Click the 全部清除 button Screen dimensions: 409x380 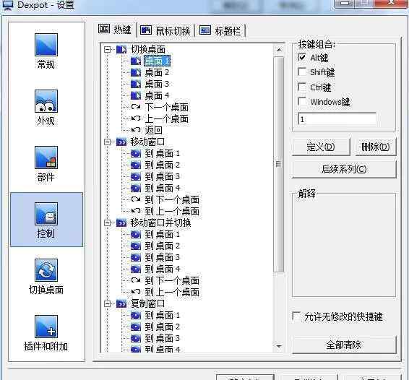click(344, 345)
